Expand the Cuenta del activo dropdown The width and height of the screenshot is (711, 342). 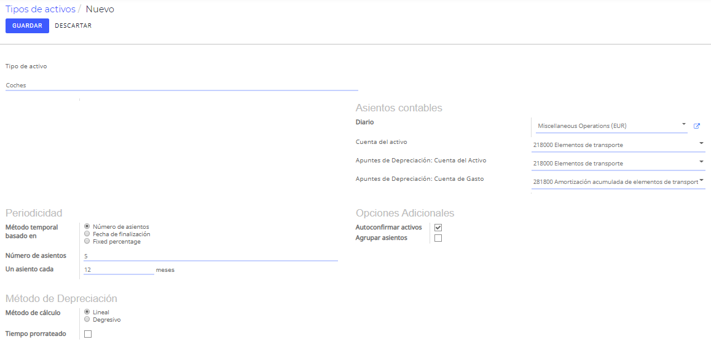702,143
